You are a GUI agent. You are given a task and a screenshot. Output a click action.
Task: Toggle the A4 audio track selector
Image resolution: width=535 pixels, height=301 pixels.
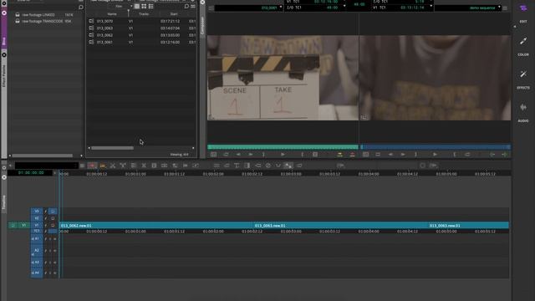[x=36, y=273]
